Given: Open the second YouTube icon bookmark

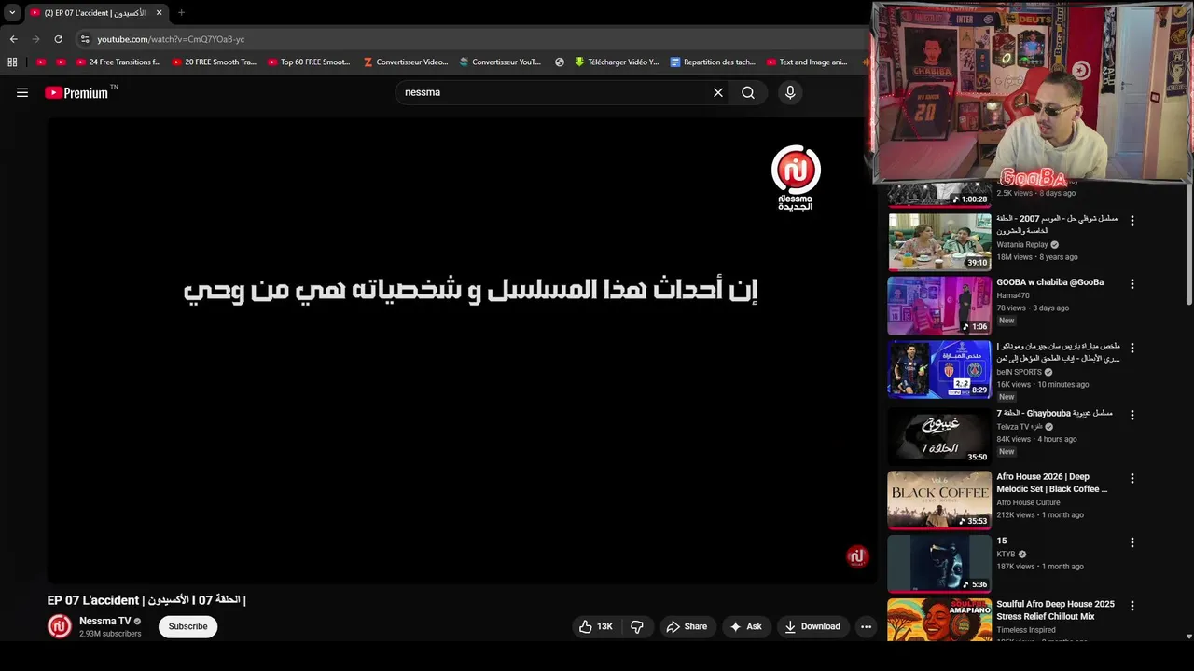Looking at the screenshot, I should pos(61,62).
